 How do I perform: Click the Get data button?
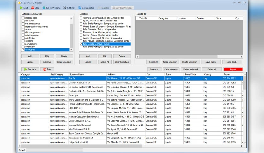pos(30,69)
